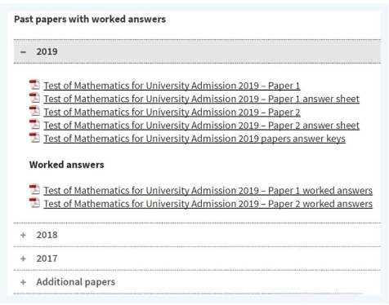Click PDF icon beside 2019 answer keys
The height and width of the screenshot is (305, 389).
coord(34,138)
